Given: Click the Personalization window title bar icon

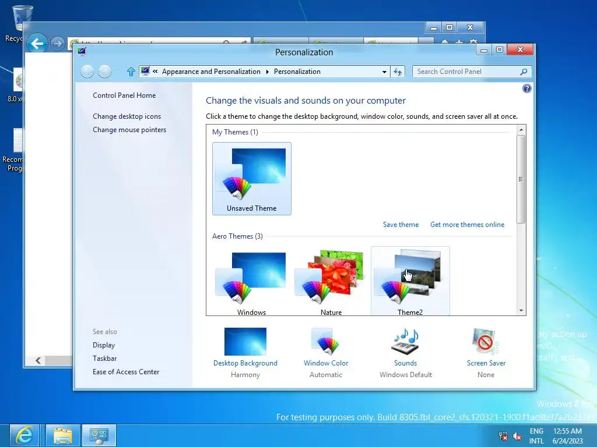Looking at the screenshot, I should point(82,51).
